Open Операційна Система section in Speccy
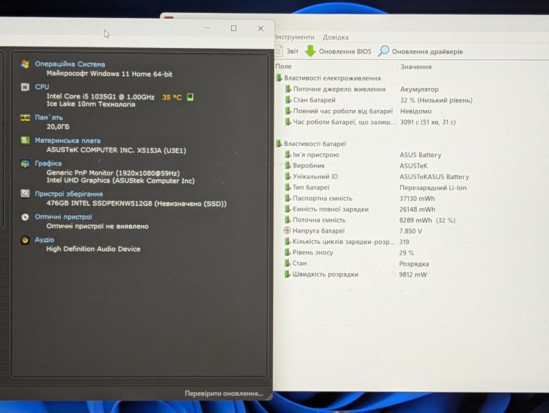 [x=70, y=64]
